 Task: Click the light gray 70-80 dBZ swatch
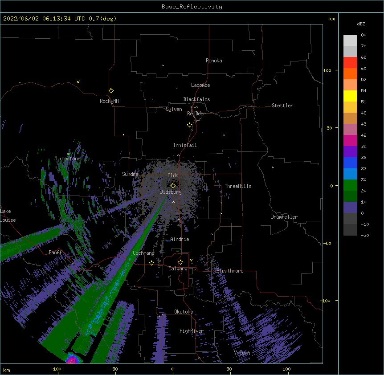click(350, 41)
